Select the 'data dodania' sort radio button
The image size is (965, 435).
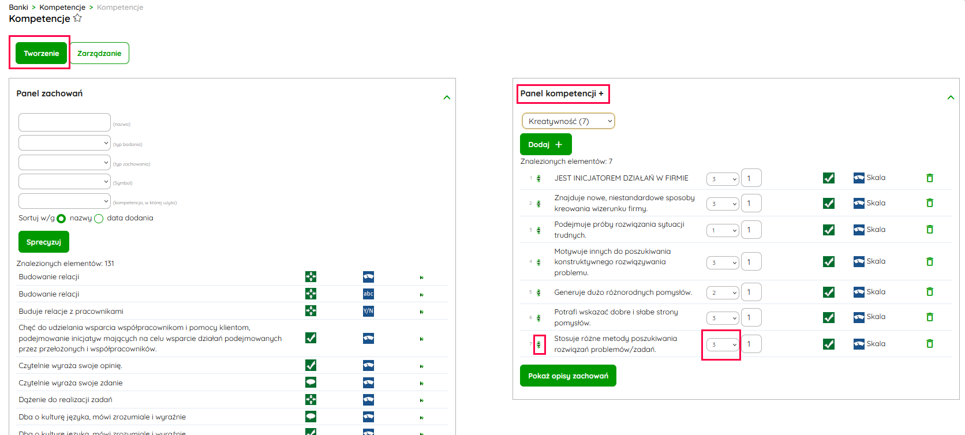99,219
